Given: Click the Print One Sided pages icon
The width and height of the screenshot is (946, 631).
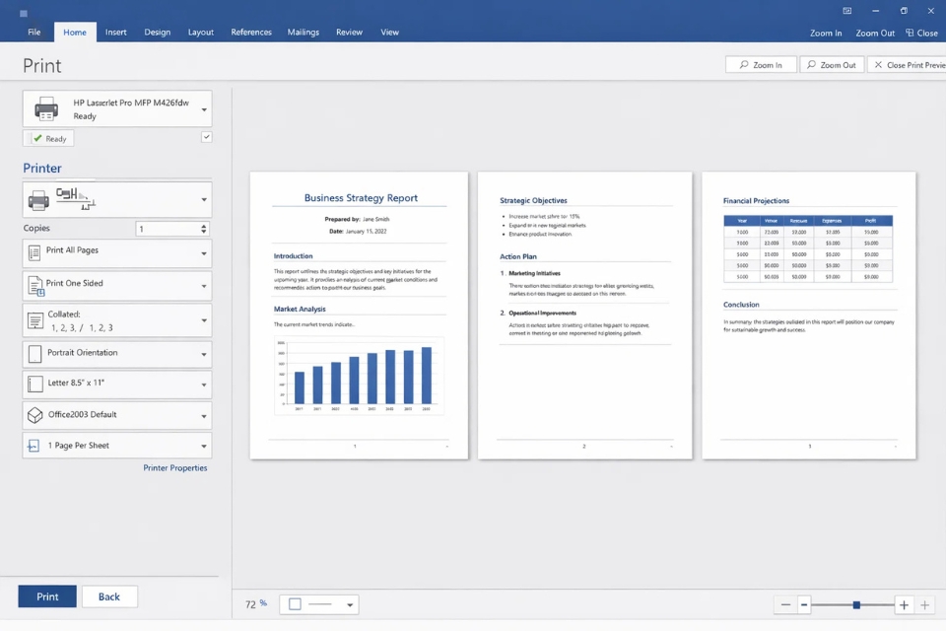Looking at the screenshot, I should 35,285.
